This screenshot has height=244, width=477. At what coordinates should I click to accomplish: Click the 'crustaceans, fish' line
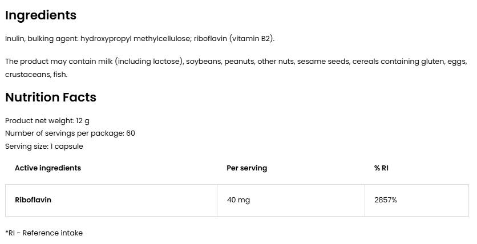click(36, 75)
